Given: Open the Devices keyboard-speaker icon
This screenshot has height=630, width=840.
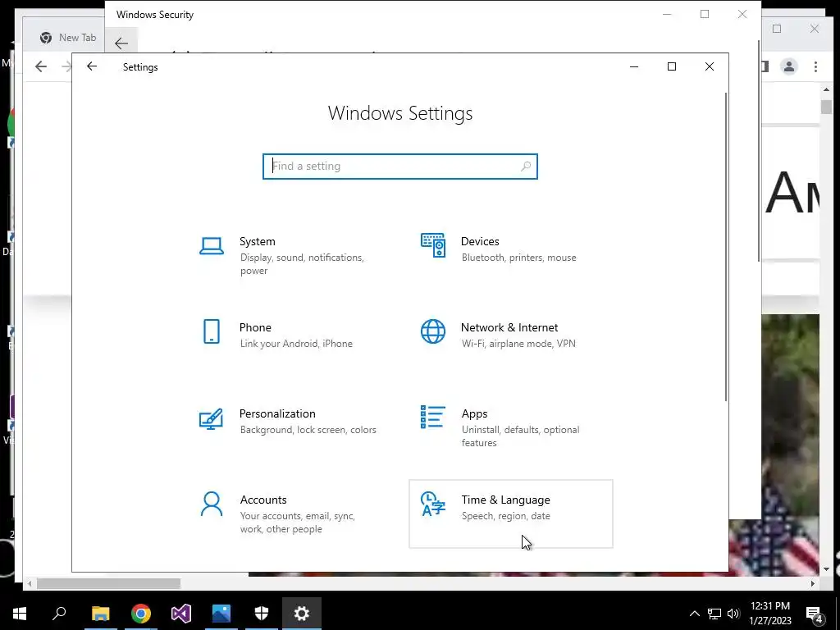Looking at the screenshot, I should (x=433, y=245).
